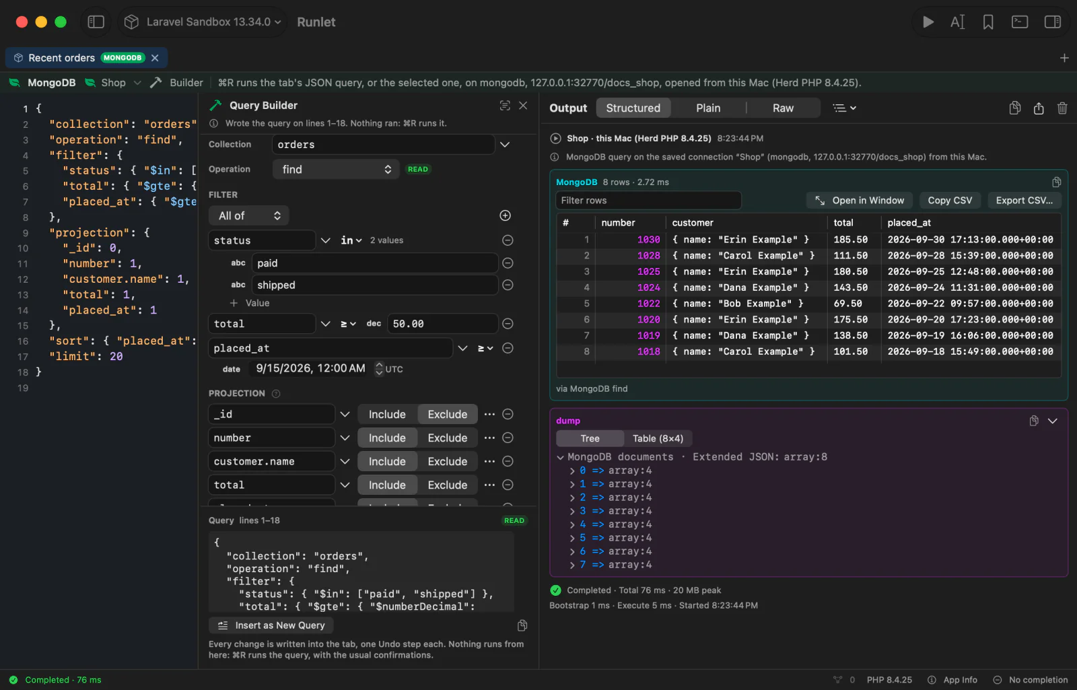Copy the MongoDB result table
The width and height of the screenshot is (1077, 690).
click(1057, 182)
